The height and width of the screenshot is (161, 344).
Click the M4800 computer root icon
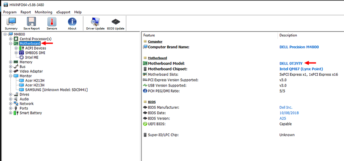pyautogui.click(x=10, y=34)
